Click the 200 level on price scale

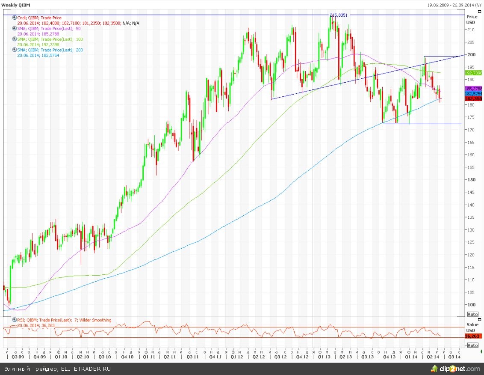[x=471, y=55]
